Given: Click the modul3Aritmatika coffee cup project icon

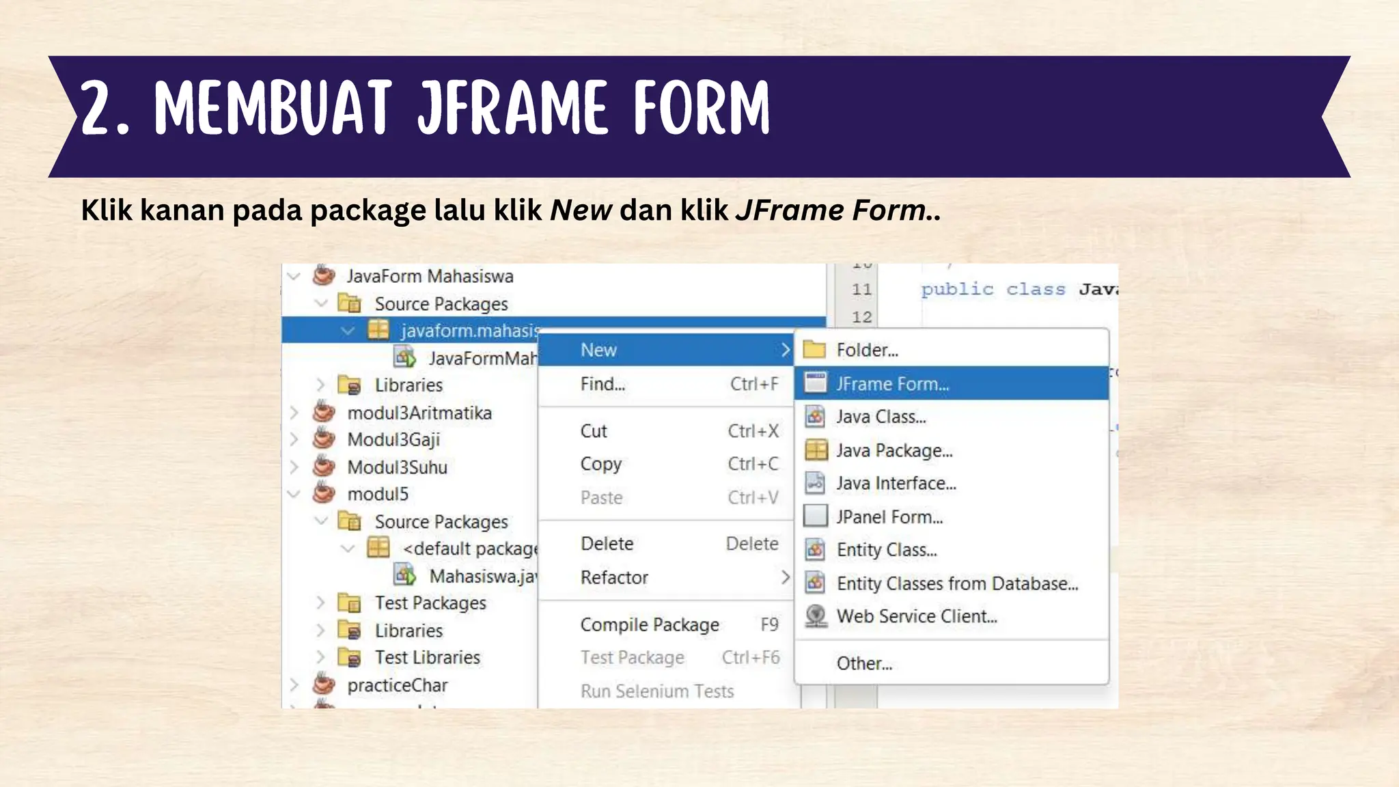Looking at the screenshot, I should tap(324, 413).
